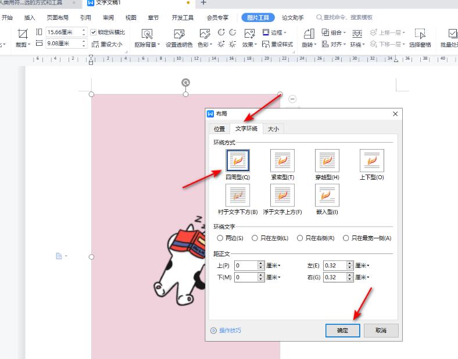The height and width of the screenshot is (359, 458).
Task: Cancel dialog with 取消 button
Action: point(381,331)
